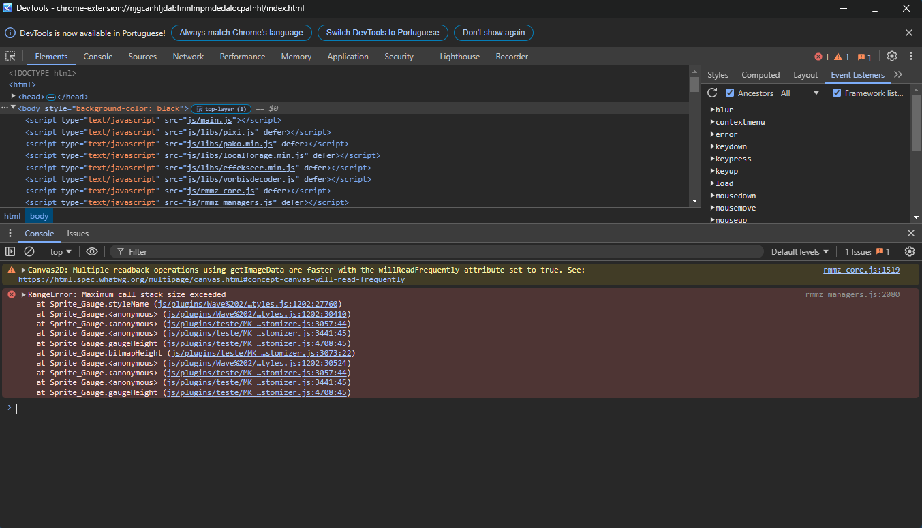Screen dimensions: 922x528
Task: Open console settings gear icon
Action: 909,252
